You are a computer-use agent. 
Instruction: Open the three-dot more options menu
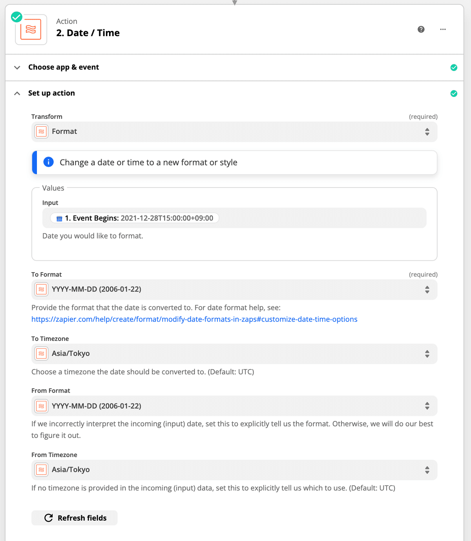(x=443, y=29)
